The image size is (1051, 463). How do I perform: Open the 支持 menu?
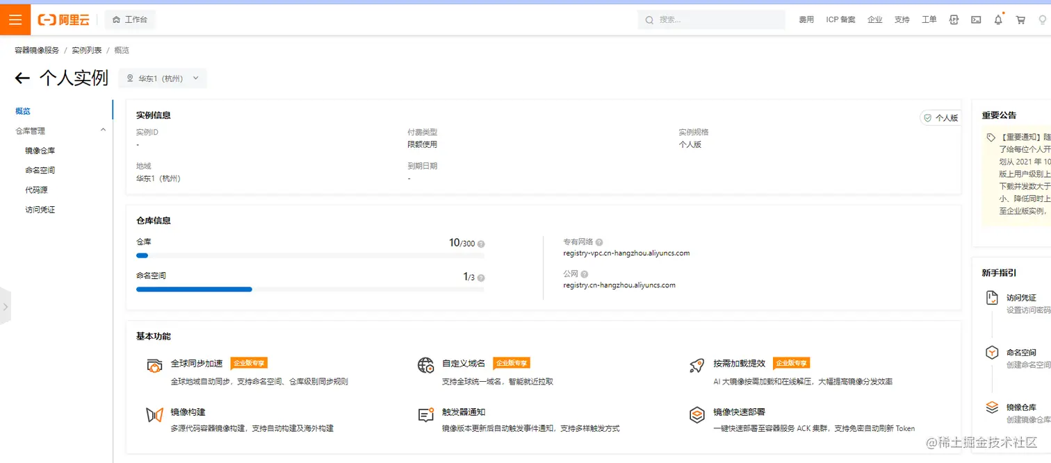click(902, 19)
